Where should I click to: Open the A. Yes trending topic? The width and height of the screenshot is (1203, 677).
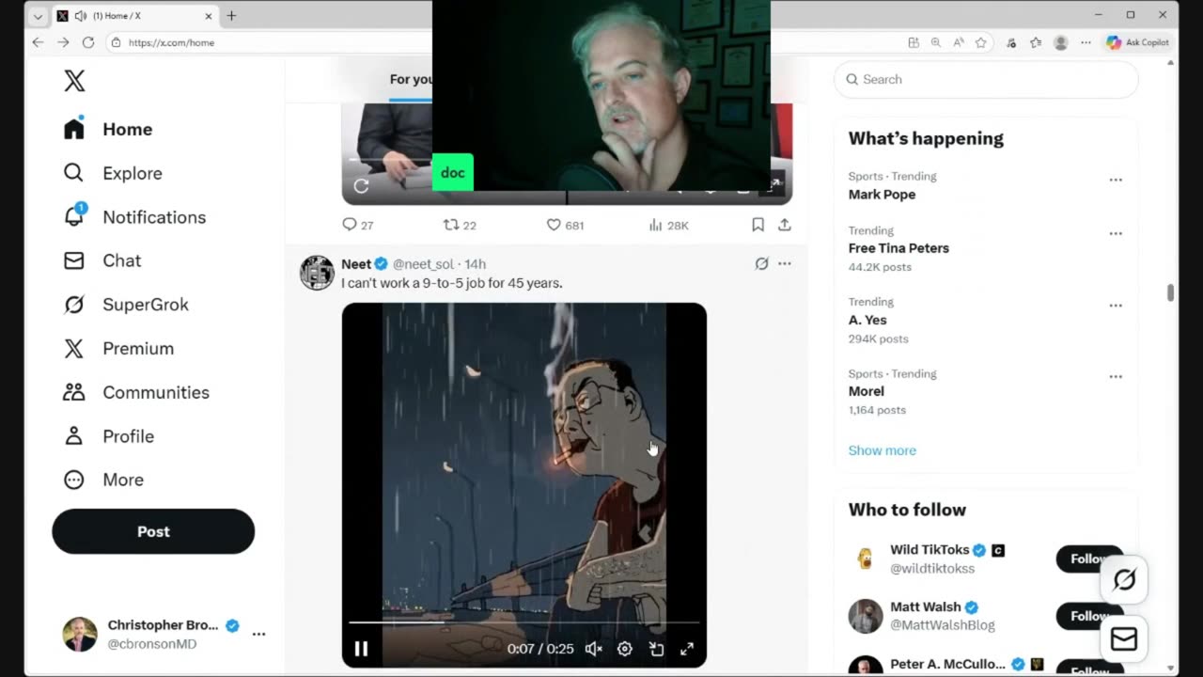coord(867,320)
